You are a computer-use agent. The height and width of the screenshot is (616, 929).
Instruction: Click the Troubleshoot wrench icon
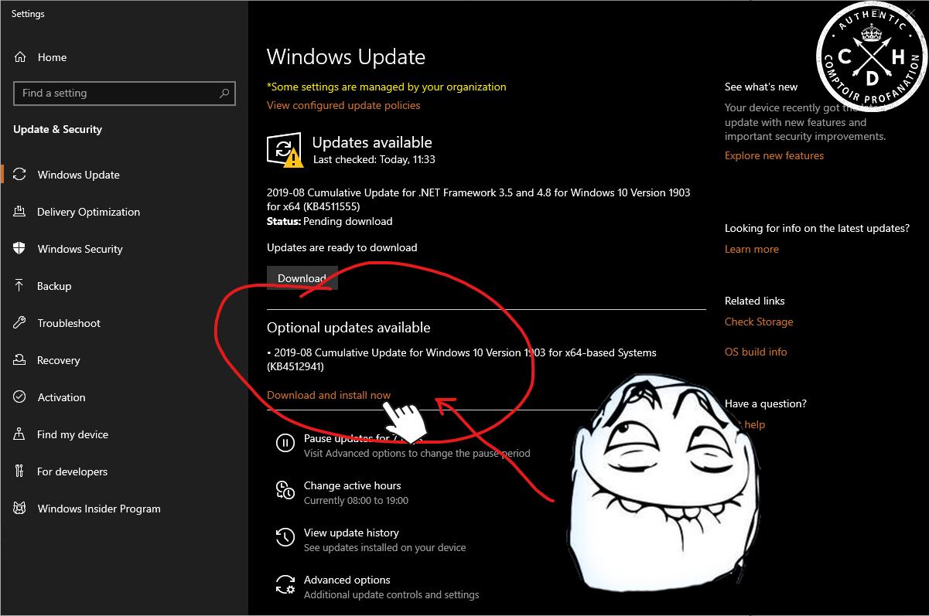20,323
